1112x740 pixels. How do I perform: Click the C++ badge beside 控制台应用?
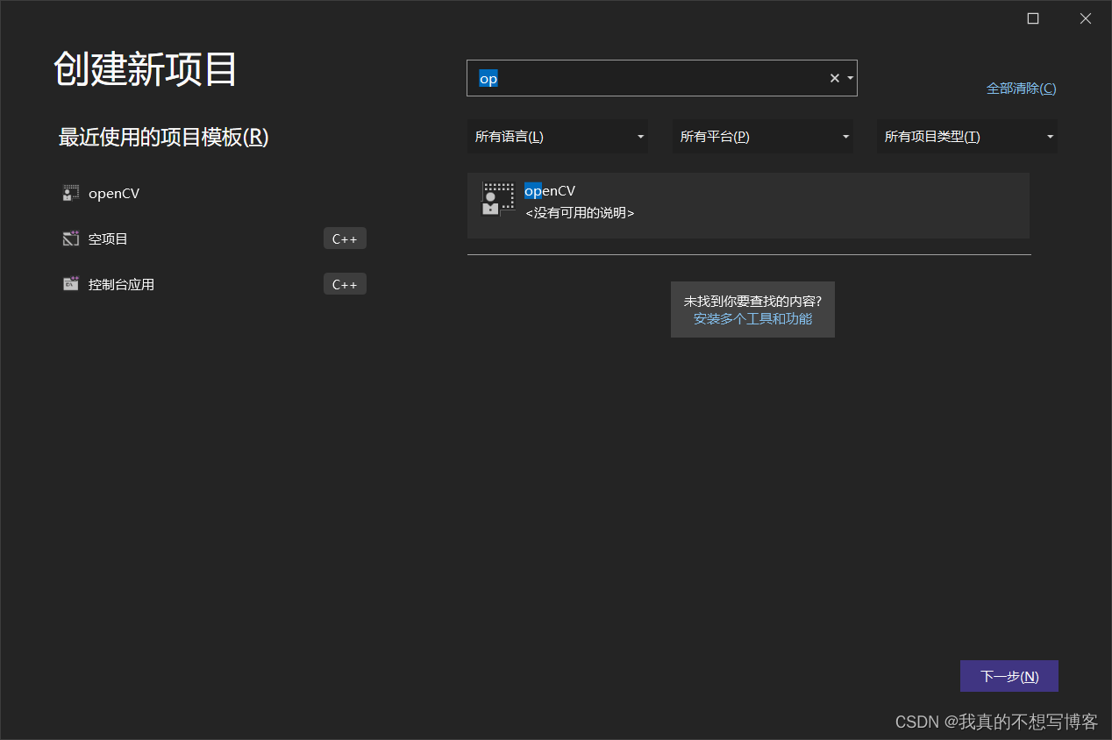pyautogui.click(x=345, y=283)
